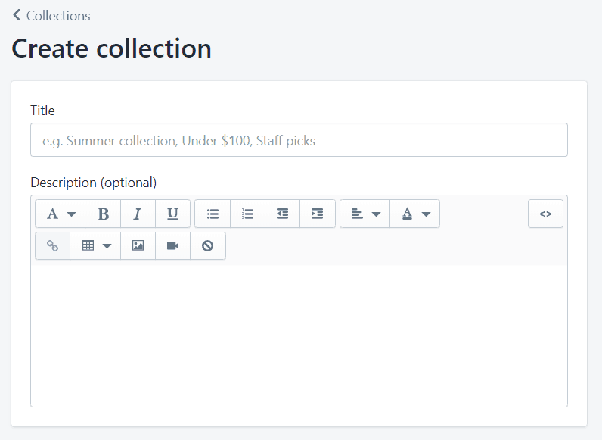Open the text color picker dropdown

(414, 214)
